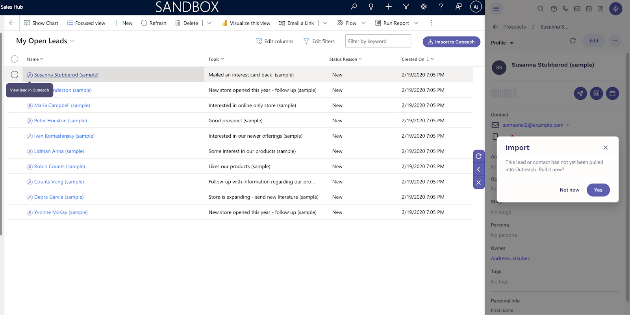Click the someonel2@example.com email address
This screenshot has width=630, height=315.
click(533, 125)
